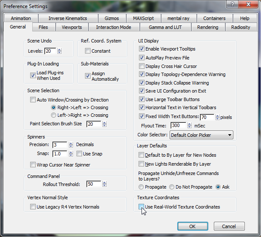Select the mental ray tab
261x237 pixels.
pyautogui.click(x=179, y=18)
